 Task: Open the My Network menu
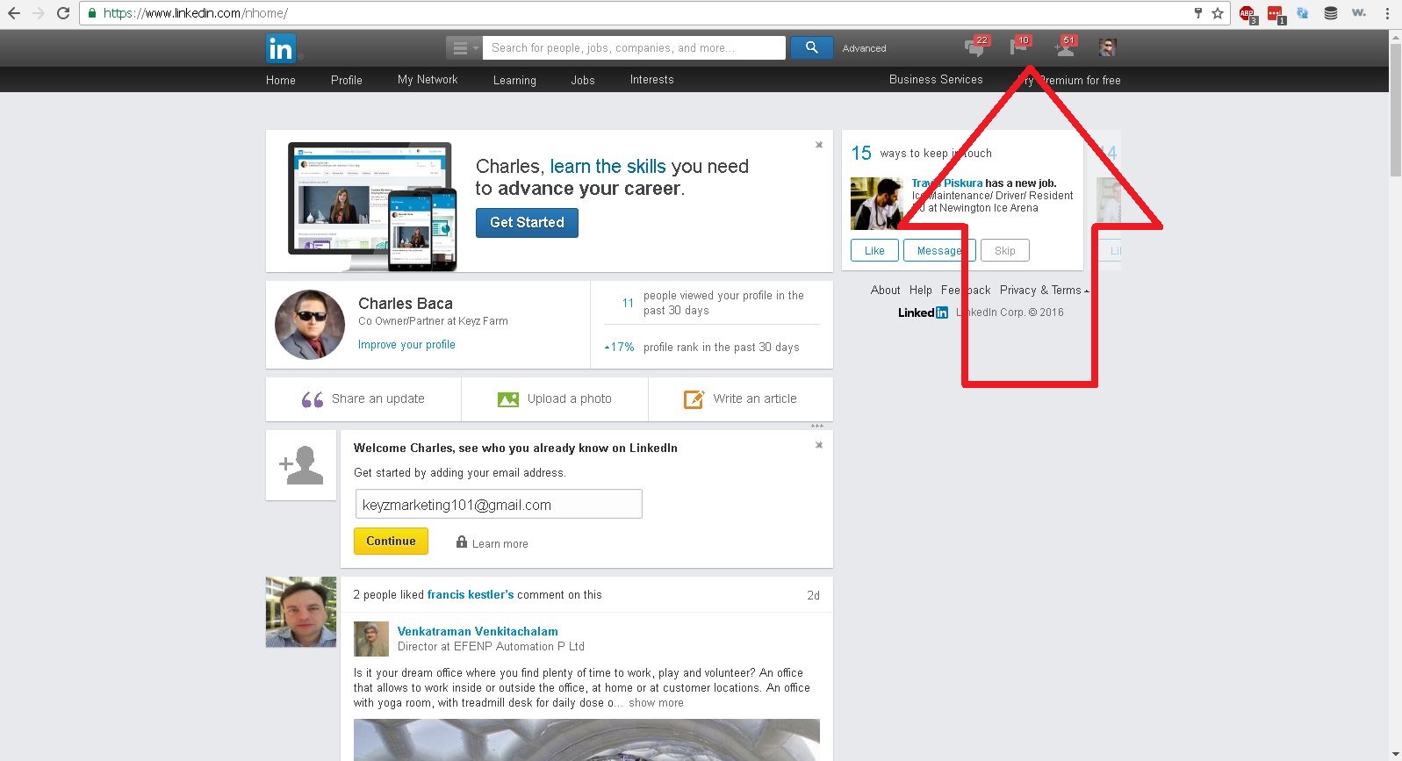point(428,80)
